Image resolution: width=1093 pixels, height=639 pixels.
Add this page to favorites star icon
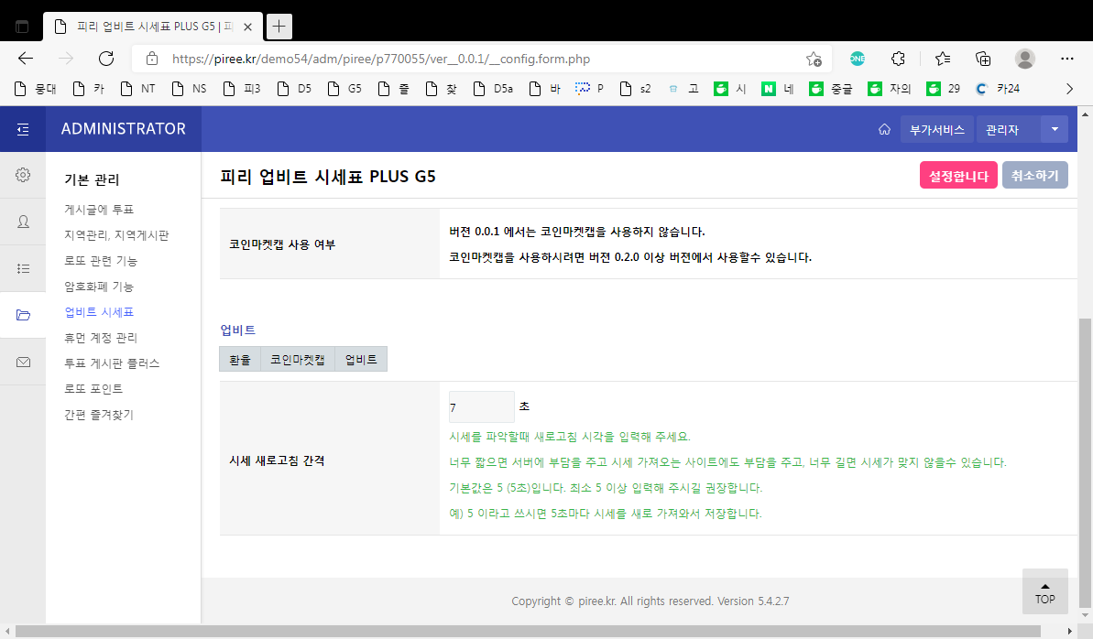tap(814, 60)
